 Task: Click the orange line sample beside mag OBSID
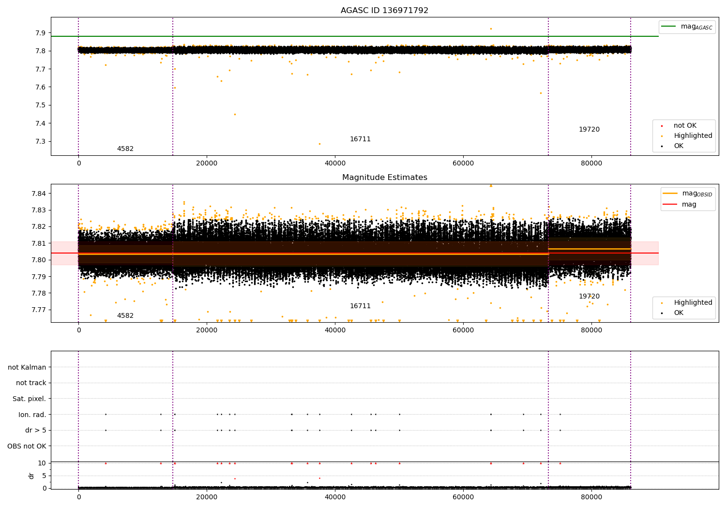pyautogui.click(x=670, y=194)
